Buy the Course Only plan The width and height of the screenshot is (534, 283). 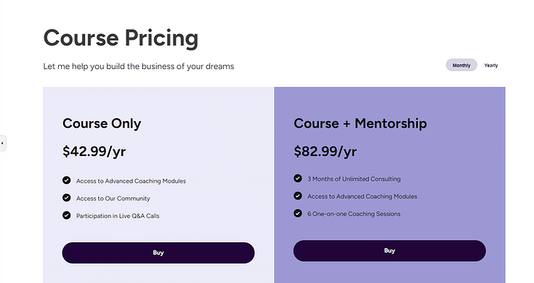tap(158, 253)
